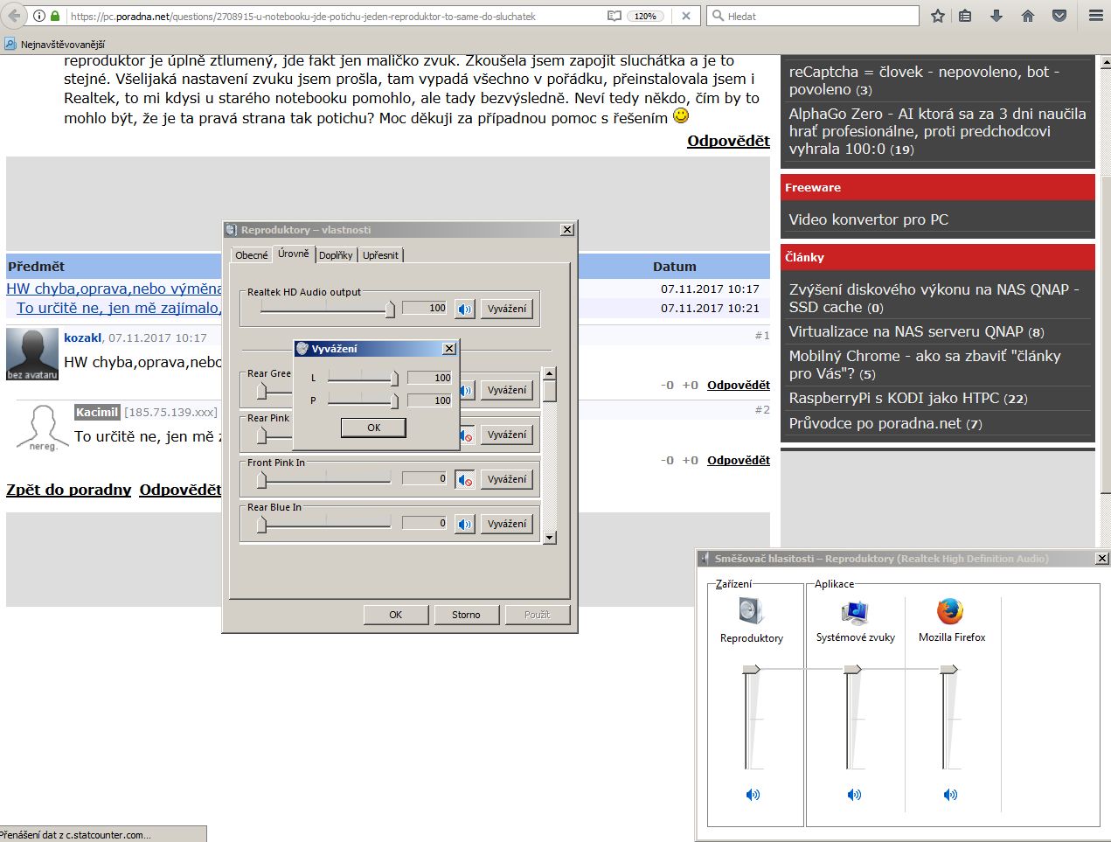Go to the browser home page

[x=1028, y=16]
